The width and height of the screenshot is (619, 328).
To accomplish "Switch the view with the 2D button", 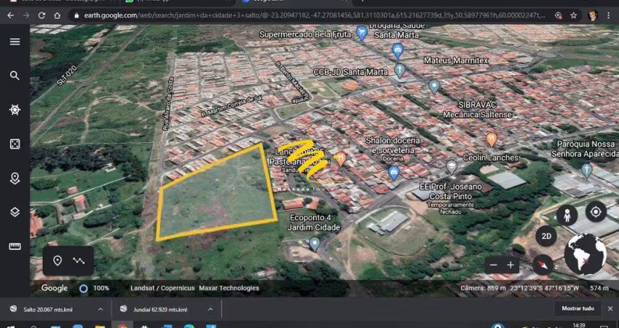I will 546,236.
